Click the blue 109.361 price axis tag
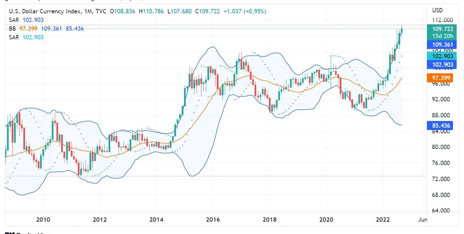The height and width of the screenshot is (234, 464). pyautogui.click(x=443, y=45)
